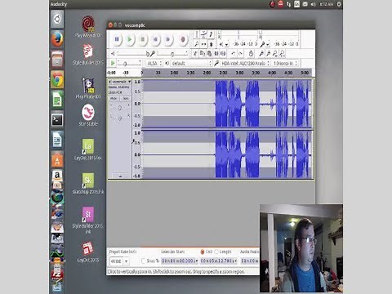The image size is (392, 294).
Task: Click the Redo arrow icon
Action: coord(240,53)
